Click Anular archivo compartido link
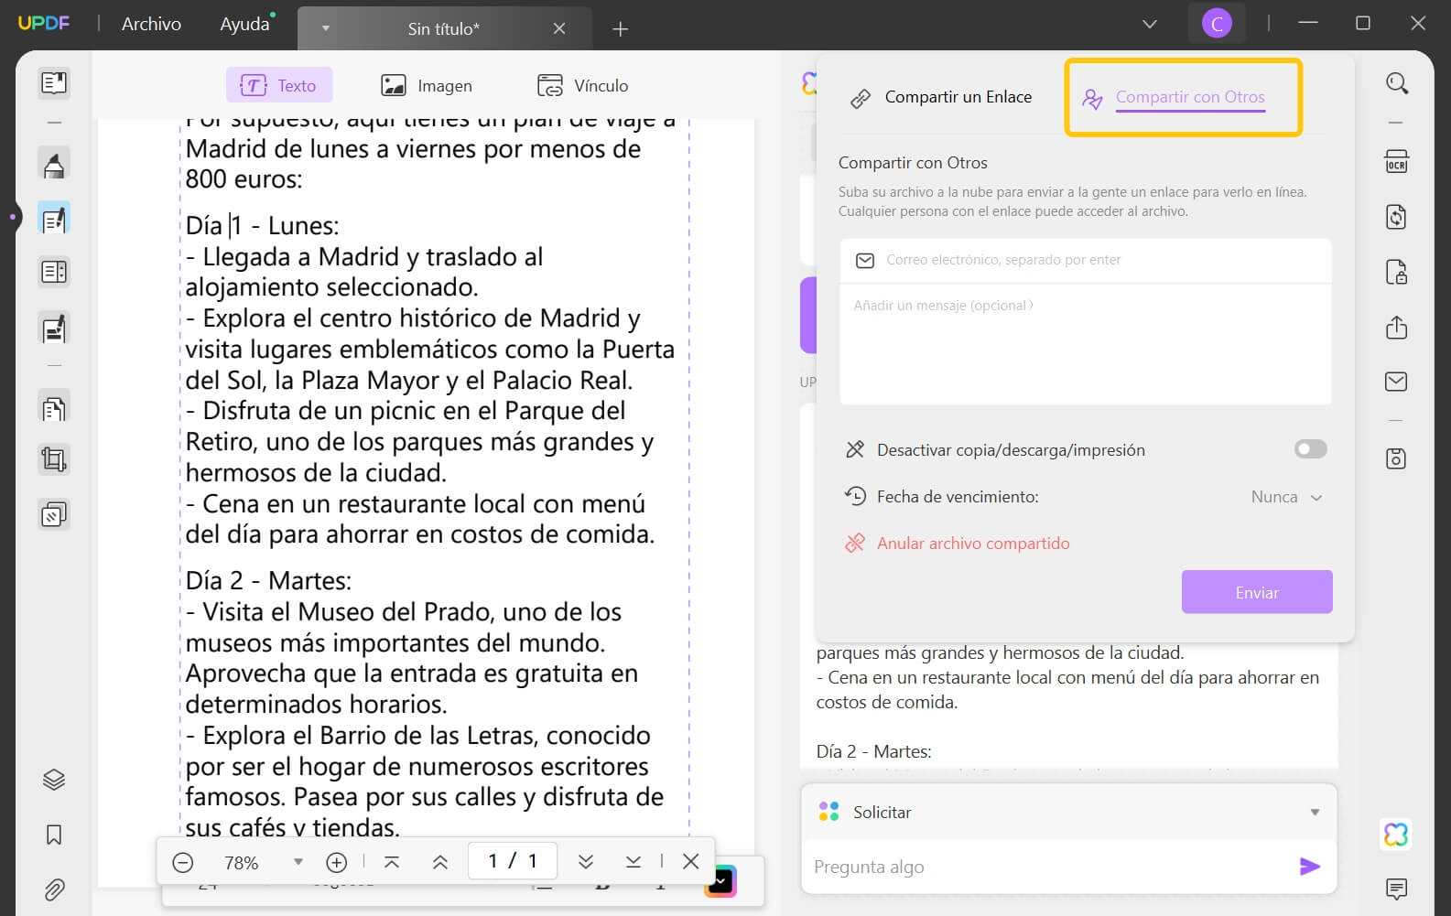 tap(958, 543)
